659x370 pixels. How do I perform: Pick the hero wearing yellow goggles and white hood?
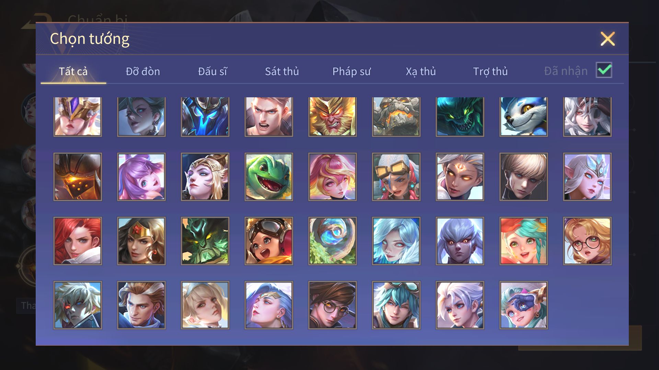pyautogui.click(x=396, y=177)
